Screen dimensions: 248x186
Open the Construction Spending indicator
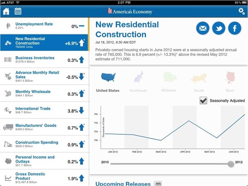[x=44, y=144]
